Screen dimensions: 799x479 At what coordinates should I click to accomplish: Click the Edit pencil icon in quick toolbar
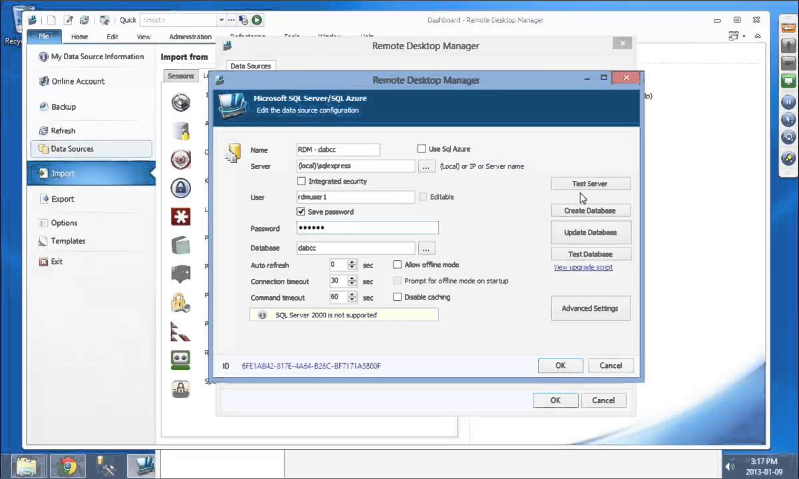(x=69, y=21)
